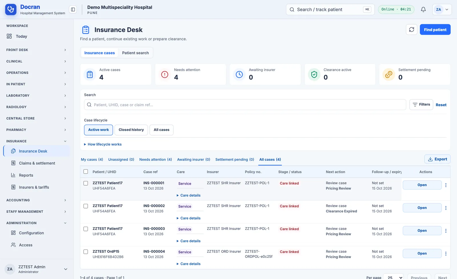
Task: Tick the checkbox for case INS-000002
Action: (86, 206)
